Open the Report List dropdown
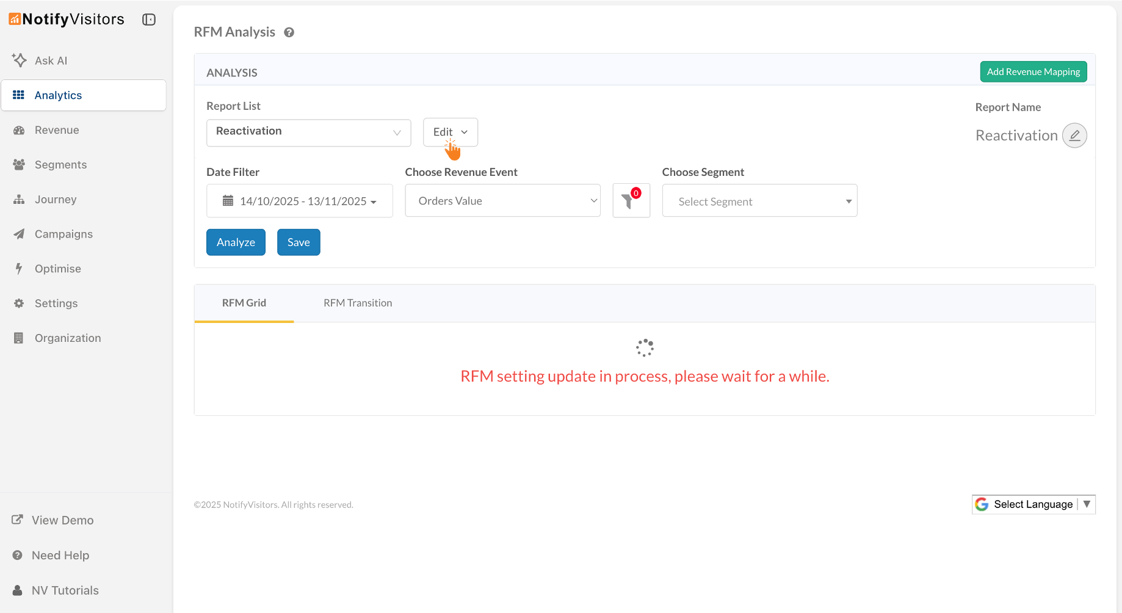This screenshot has width=1122, height=613. click(308, 132)
